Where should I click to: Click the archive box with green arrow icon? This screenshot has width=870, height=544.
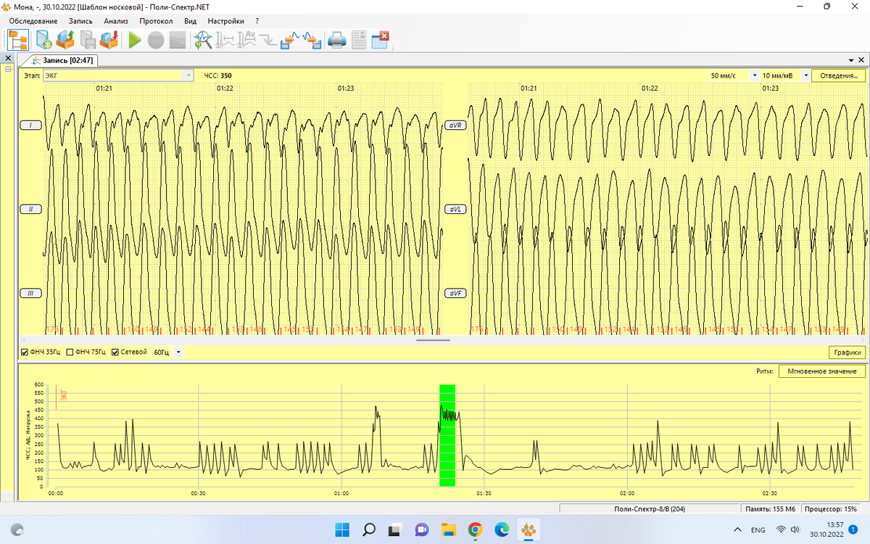[x=66, y=41]
